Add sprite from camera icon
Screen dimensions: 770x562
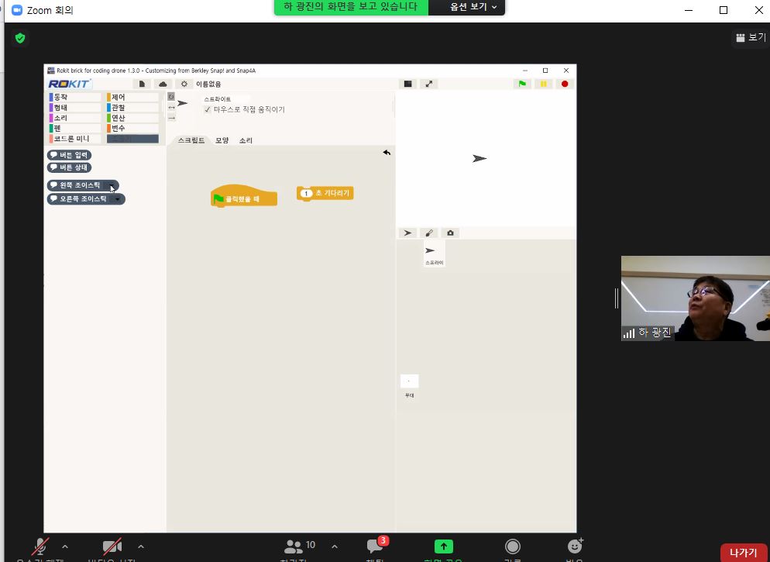point(450,233)
